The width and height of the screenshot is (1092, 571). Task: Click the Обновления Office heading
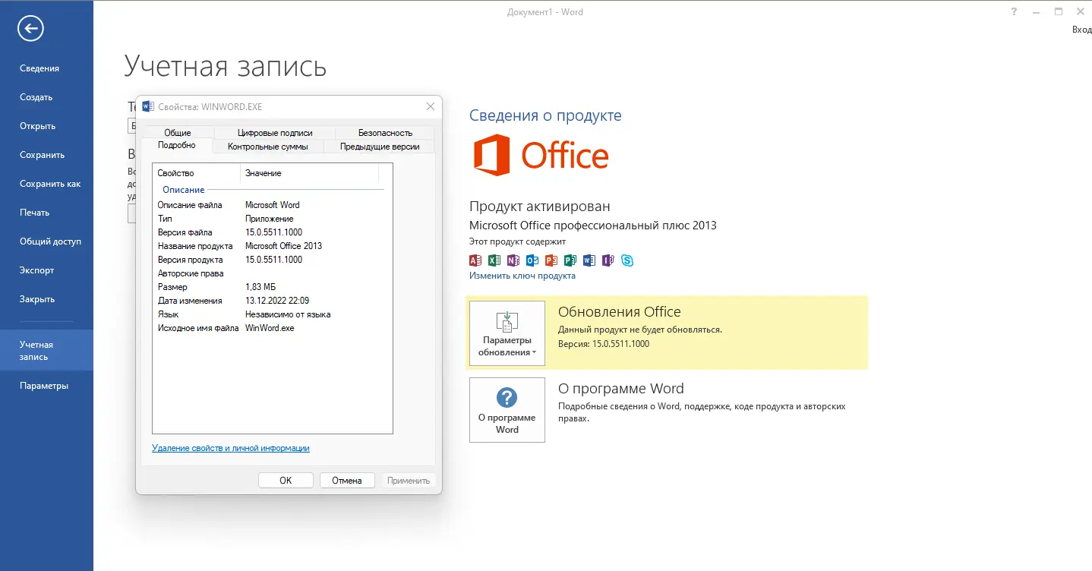point(620,312)
